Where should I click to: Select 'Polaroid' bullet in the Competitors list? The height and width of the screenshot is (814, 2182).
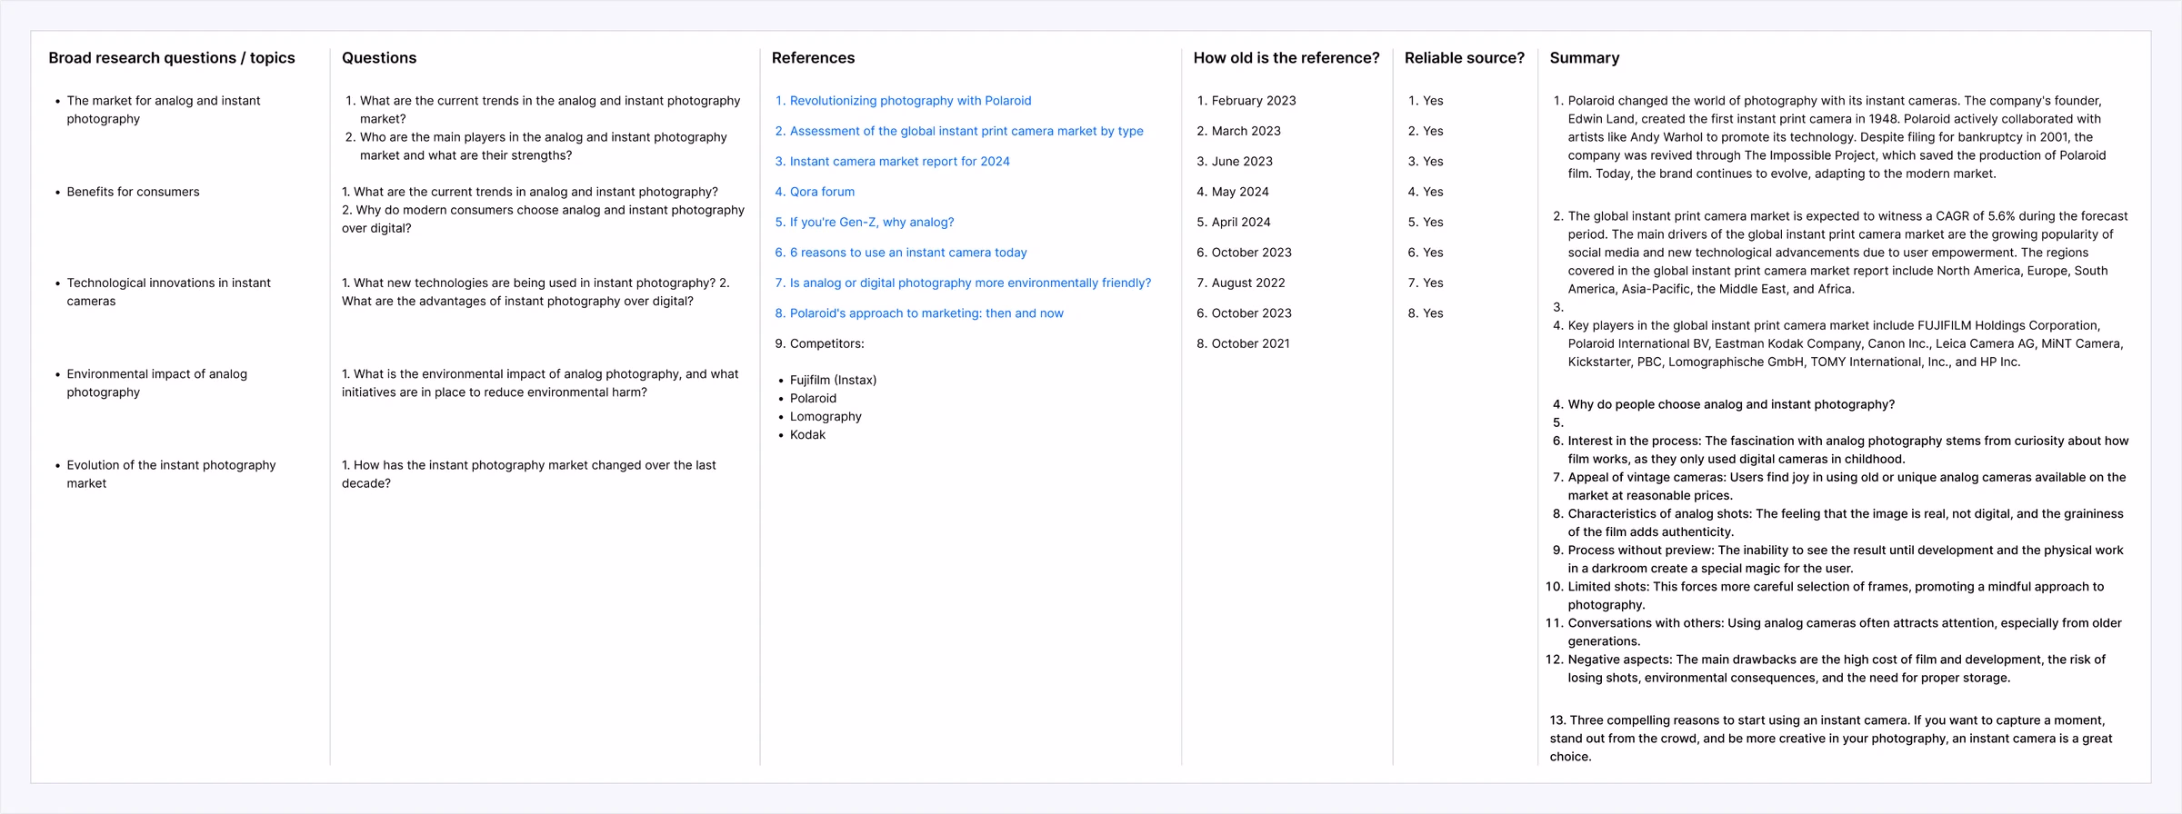pos(813,399)
